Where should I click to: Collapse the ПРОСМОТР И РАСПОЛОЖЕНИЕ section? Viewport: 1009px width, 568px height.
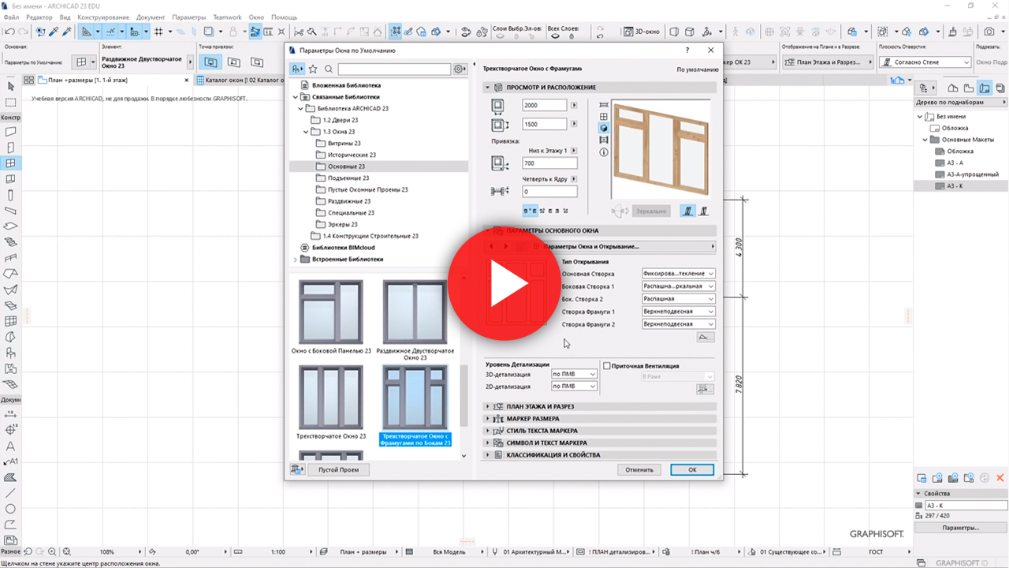point(600,88)
